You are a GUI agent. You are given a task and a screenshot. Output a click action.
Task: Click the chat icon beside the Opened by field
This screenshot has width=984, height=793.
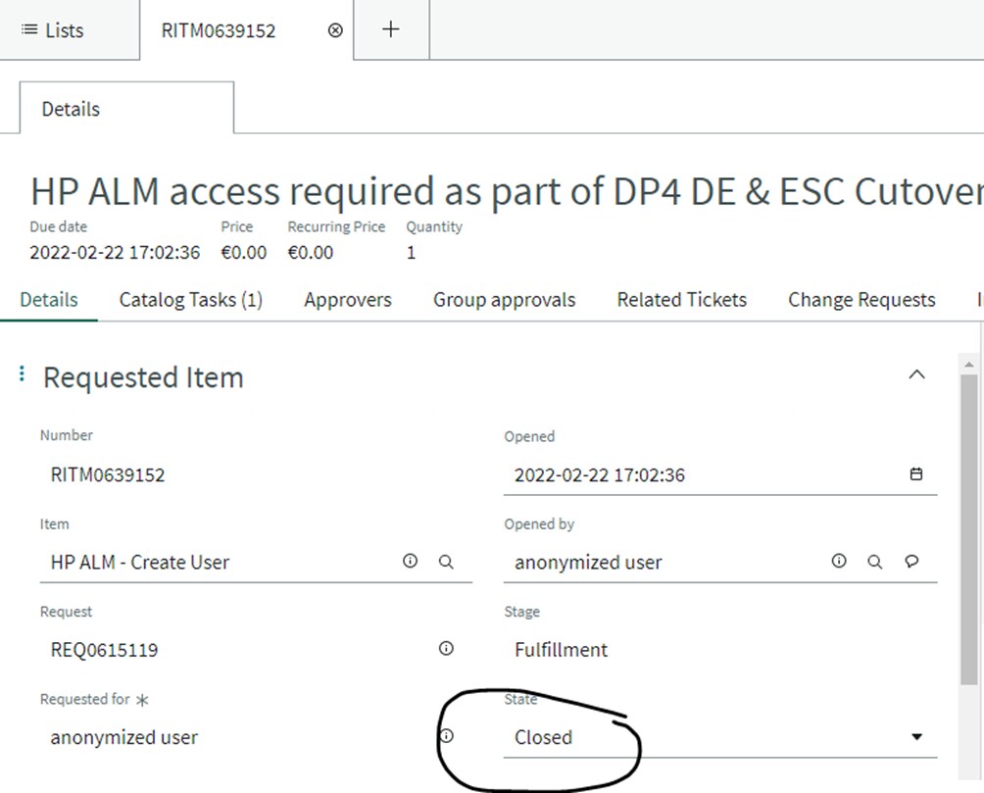(911, 561)
